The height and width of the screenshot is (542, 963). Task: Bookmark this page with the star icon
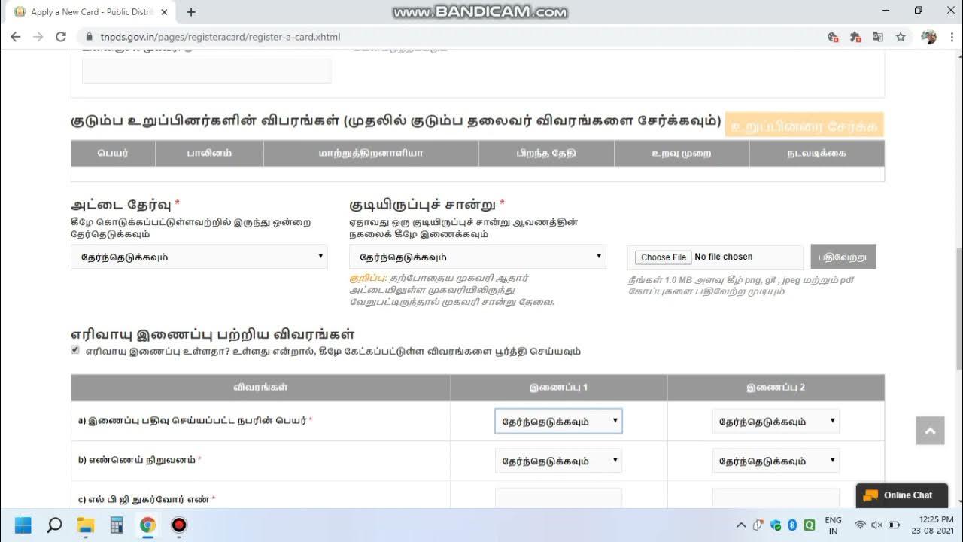pyautogui.click(x=901, y=37)
